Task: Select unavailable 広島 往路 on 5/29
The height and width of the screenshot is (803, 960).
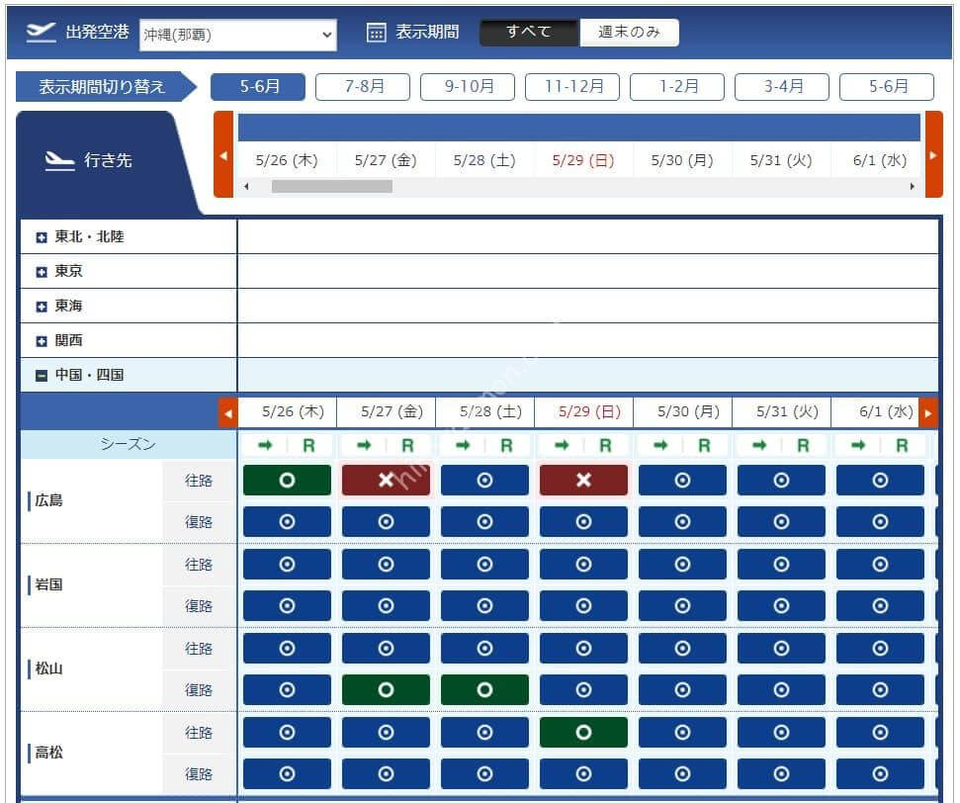Action: click(x=583, y=481)
